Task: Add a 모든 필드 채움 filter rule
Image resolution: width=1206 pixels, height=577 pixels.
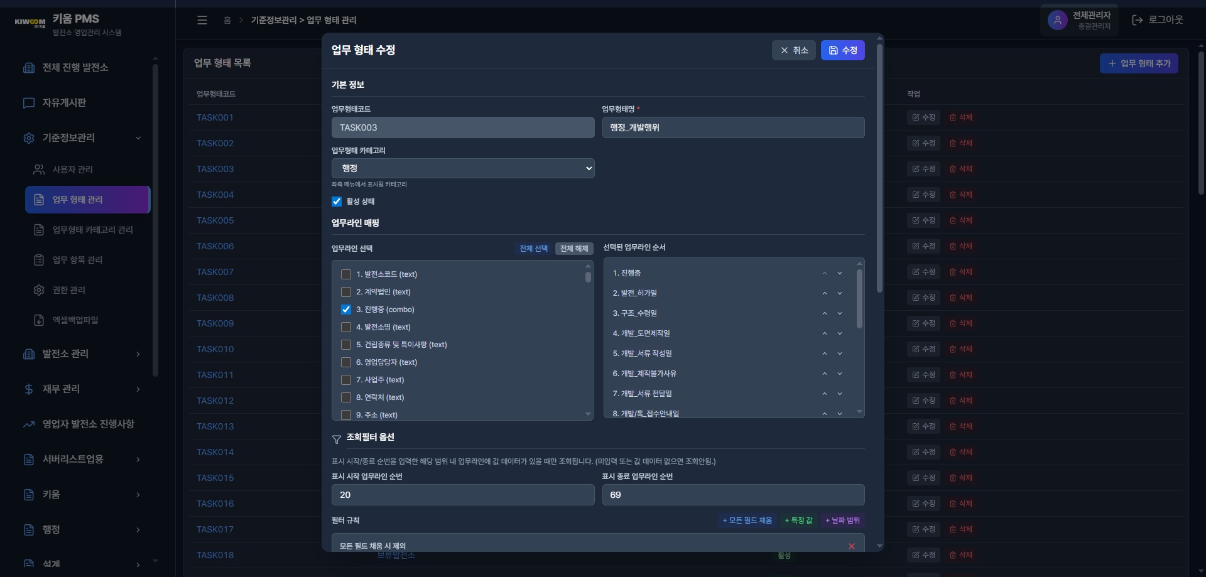Action: click(x=747, y=520)
